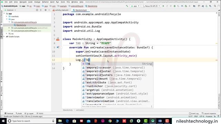
Task: Run the app with green play button
Action: [x=163, y=6]
